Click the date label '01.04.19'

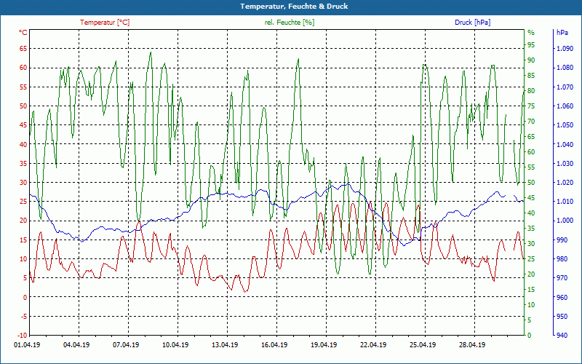click(28, 345)
